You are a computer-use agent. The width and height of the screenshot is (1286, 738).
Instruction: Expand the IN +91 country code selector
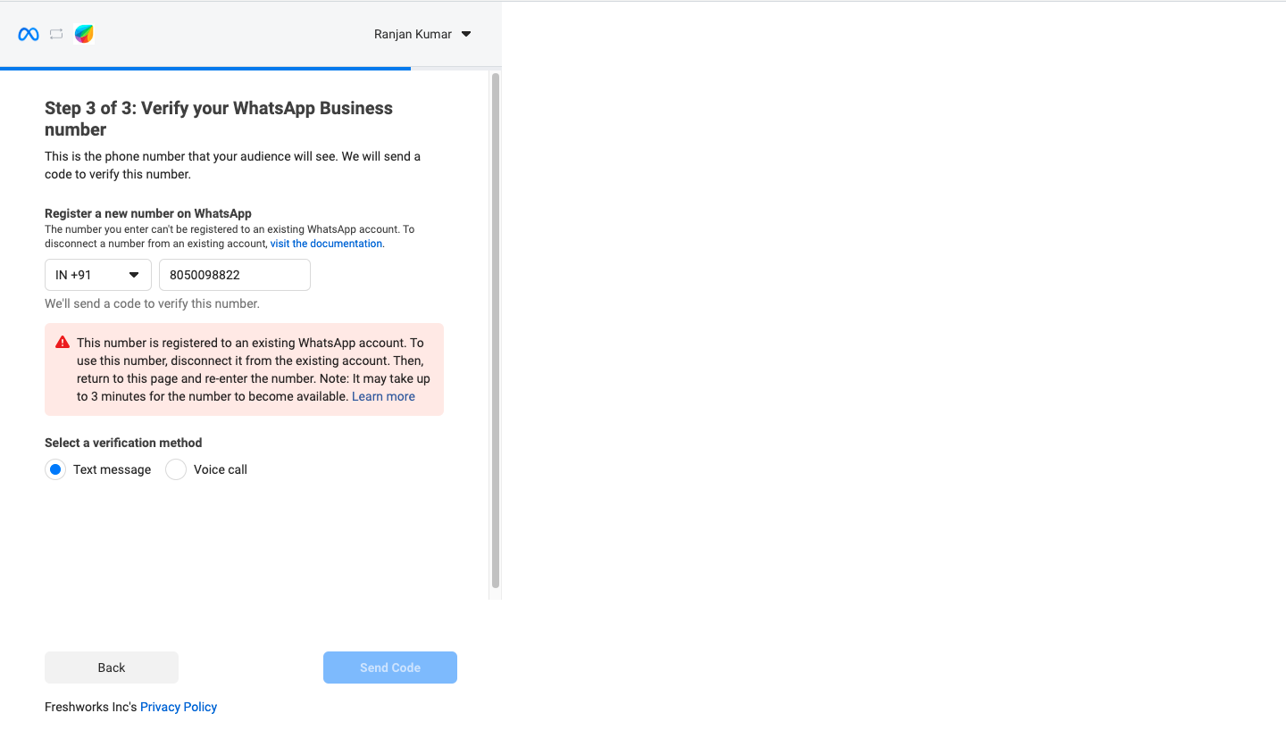pyautogui.click(x=98, y=275)
